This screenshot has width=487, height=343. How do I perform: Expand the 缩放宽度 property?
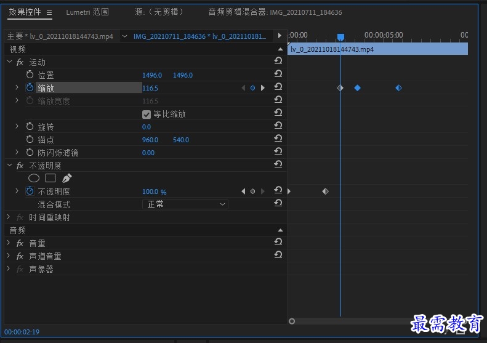click(17, 100)
